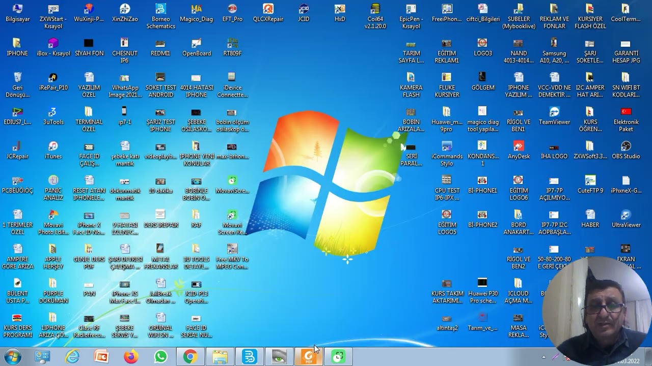This screenshot has width=652, height=366.
Task: Launch the Magico_Diag shortcut
Action: pos(196,13)
